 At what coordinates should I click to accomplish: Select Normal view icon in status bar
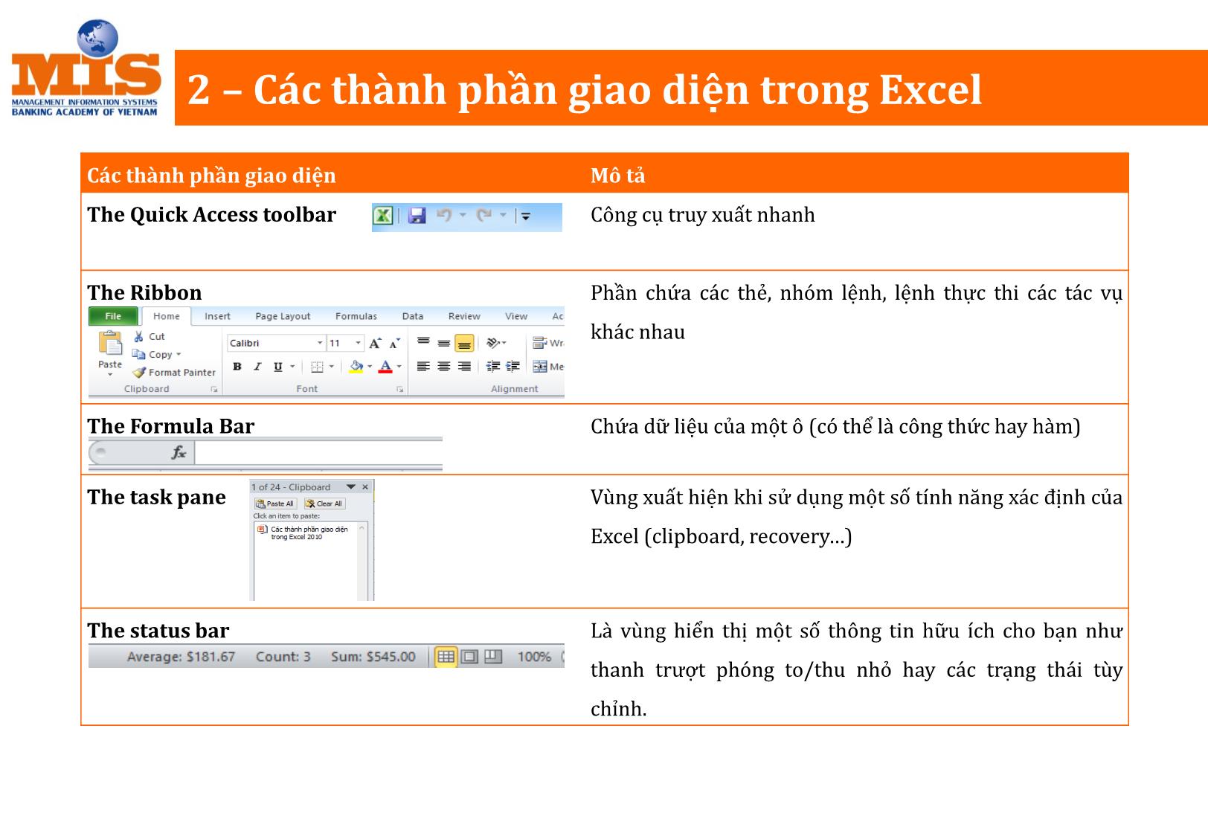point(446,657)
